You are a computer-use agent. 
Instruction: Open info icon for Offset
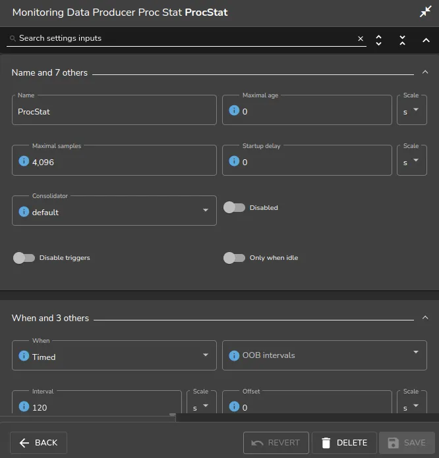point(234,406)
